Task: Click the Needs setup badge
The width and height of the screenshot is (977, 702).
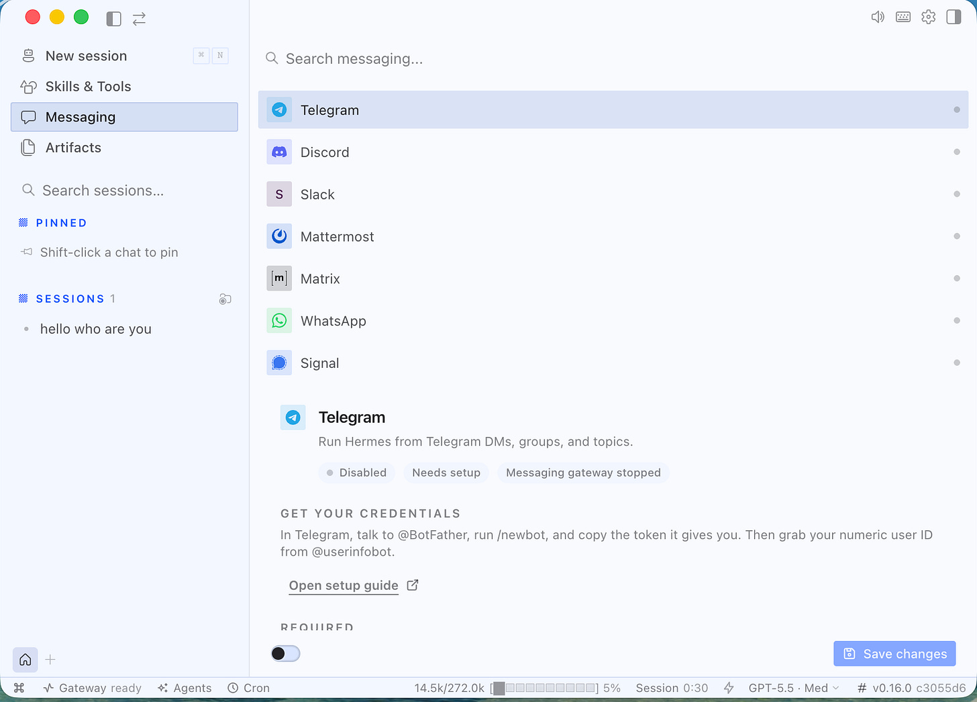Action: pos(446,472)
